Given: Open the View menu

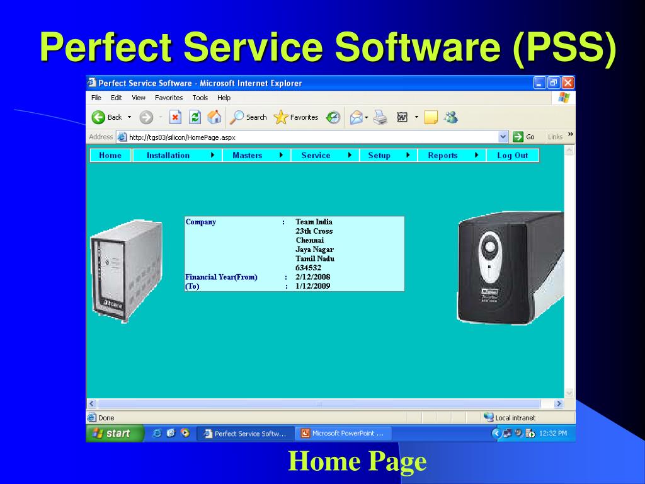Looking at the screenshot, I should click(x=139, y=98).
